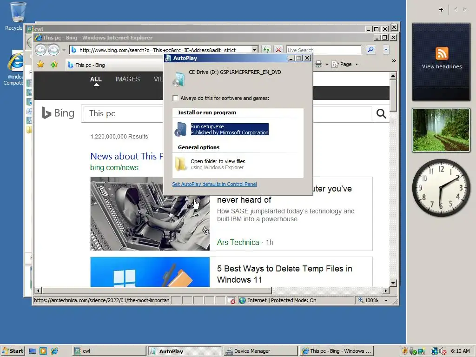Click the vertical scrollbar up arrow in IE
Viewport: 476px width, 357px height.
pos(393,76)
